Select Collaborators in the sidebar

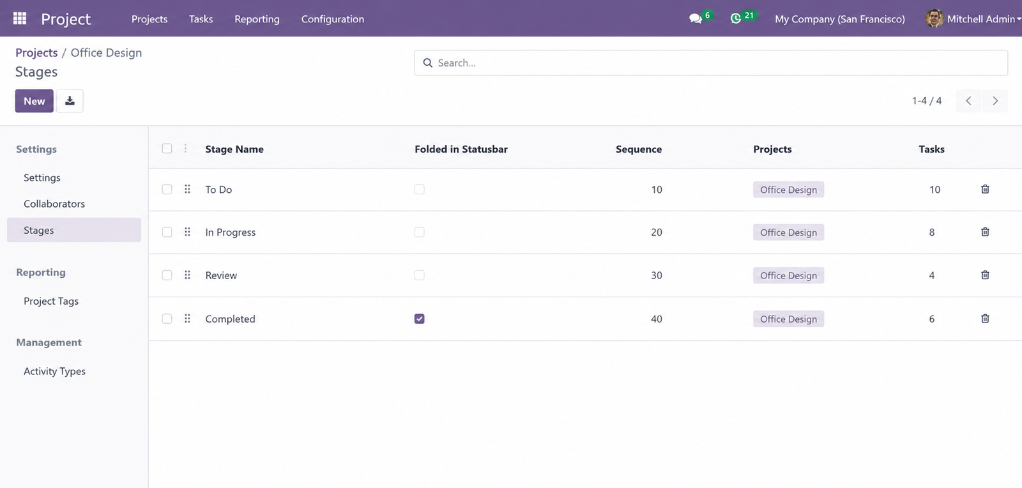click(54, 204)
